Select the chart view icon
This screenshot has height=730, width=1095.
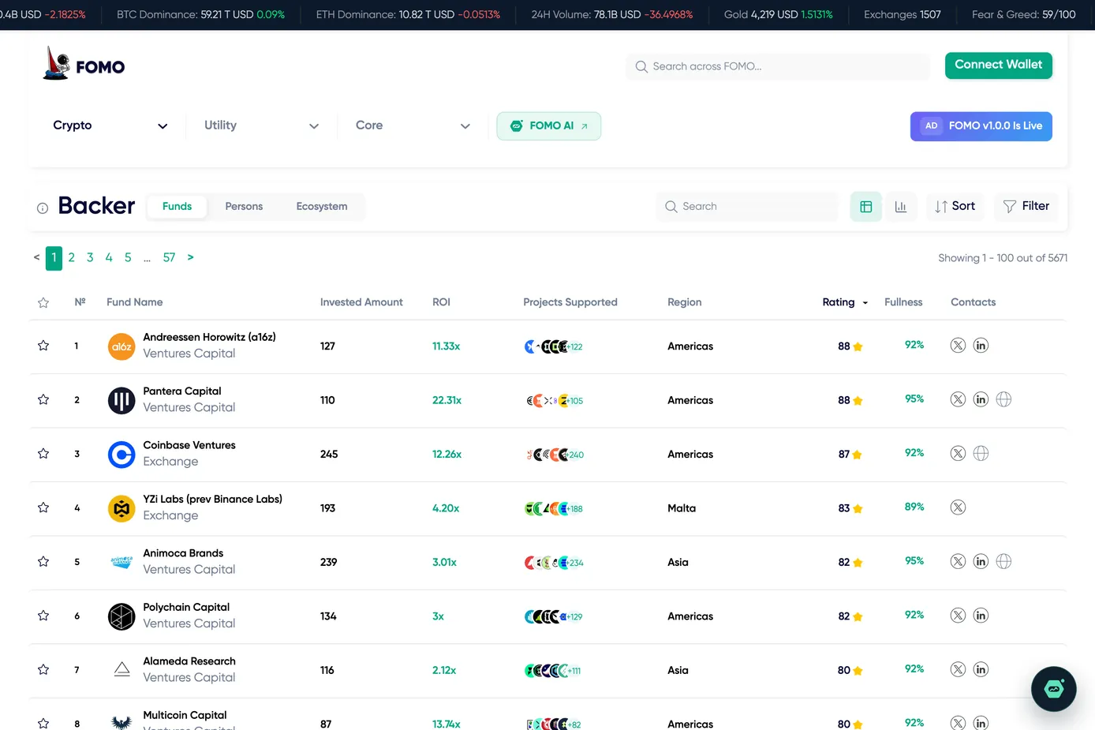tap(901, 207)
